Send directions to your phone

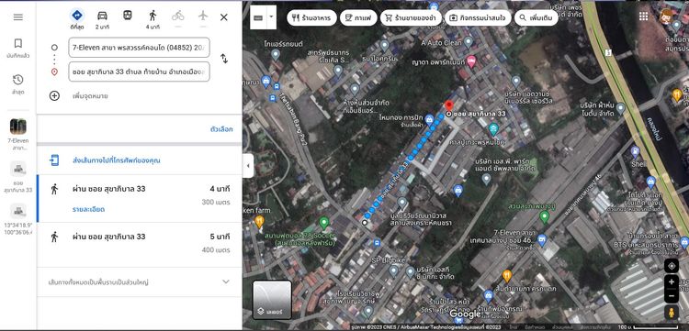116,160
